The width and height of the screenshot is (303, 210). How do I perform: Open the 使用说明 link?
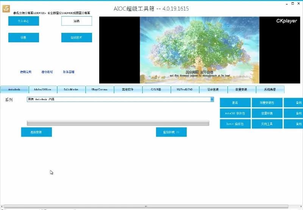(26, 72)
